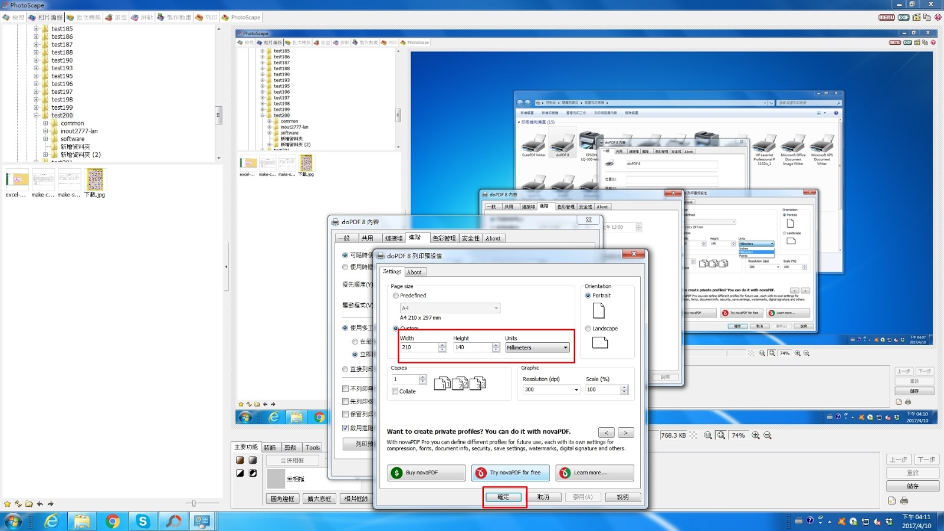
Task: Click the EXIF icon in the main PhotoScape toolbar
Action: point(903,17)
